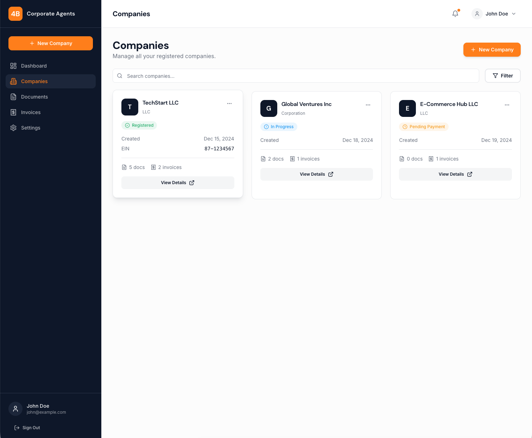Open more options for TechStart LLC

point(229,104)
